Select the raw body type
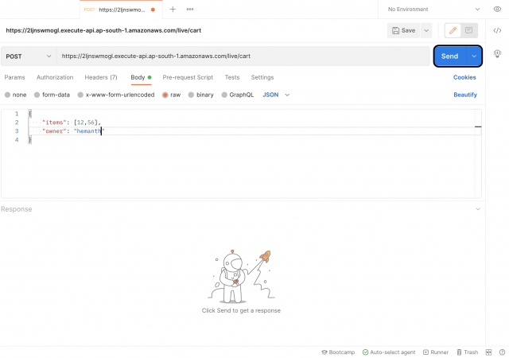The width and height of the screenshot is (509, 358). click(x=172, y=95)
